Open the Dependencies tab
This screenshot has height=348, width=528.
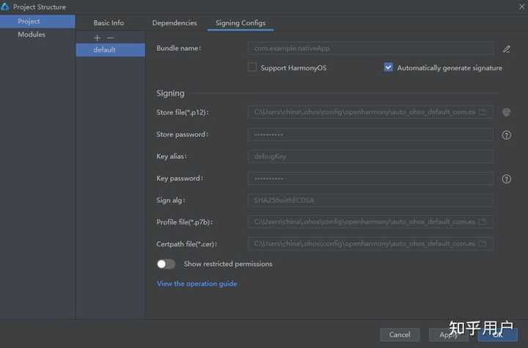(175, 23)
